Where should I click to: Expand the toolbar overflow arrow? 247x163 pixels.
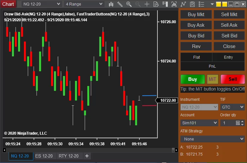[212, 4]
